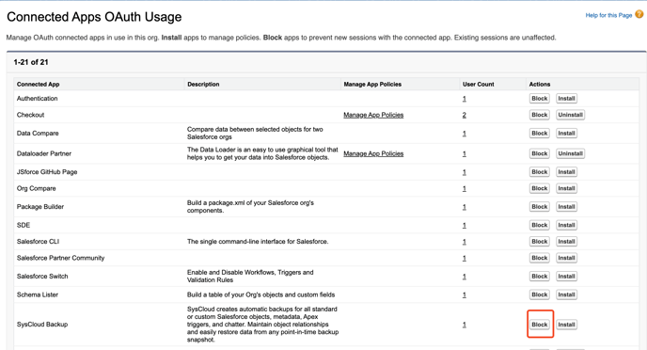Open Manage App Policies for Dataloader Partner
The width and height of the screenshot is (647, 350).
(373, 153)
